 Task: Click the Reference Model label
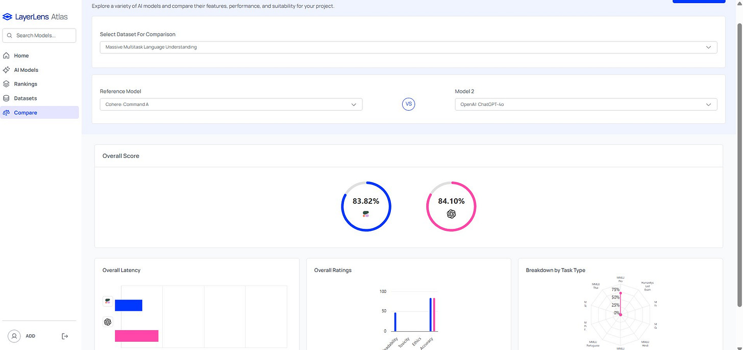120,91
